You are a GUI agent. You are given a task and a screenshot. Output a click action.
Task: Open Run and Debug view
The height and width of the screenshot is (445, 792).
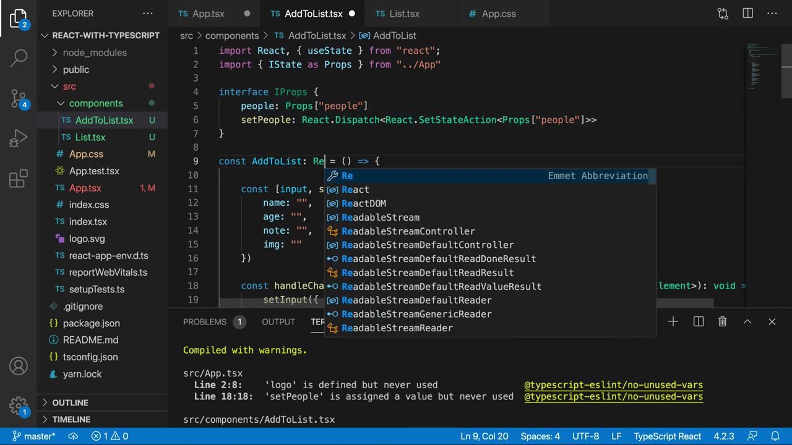pos(19,138)
